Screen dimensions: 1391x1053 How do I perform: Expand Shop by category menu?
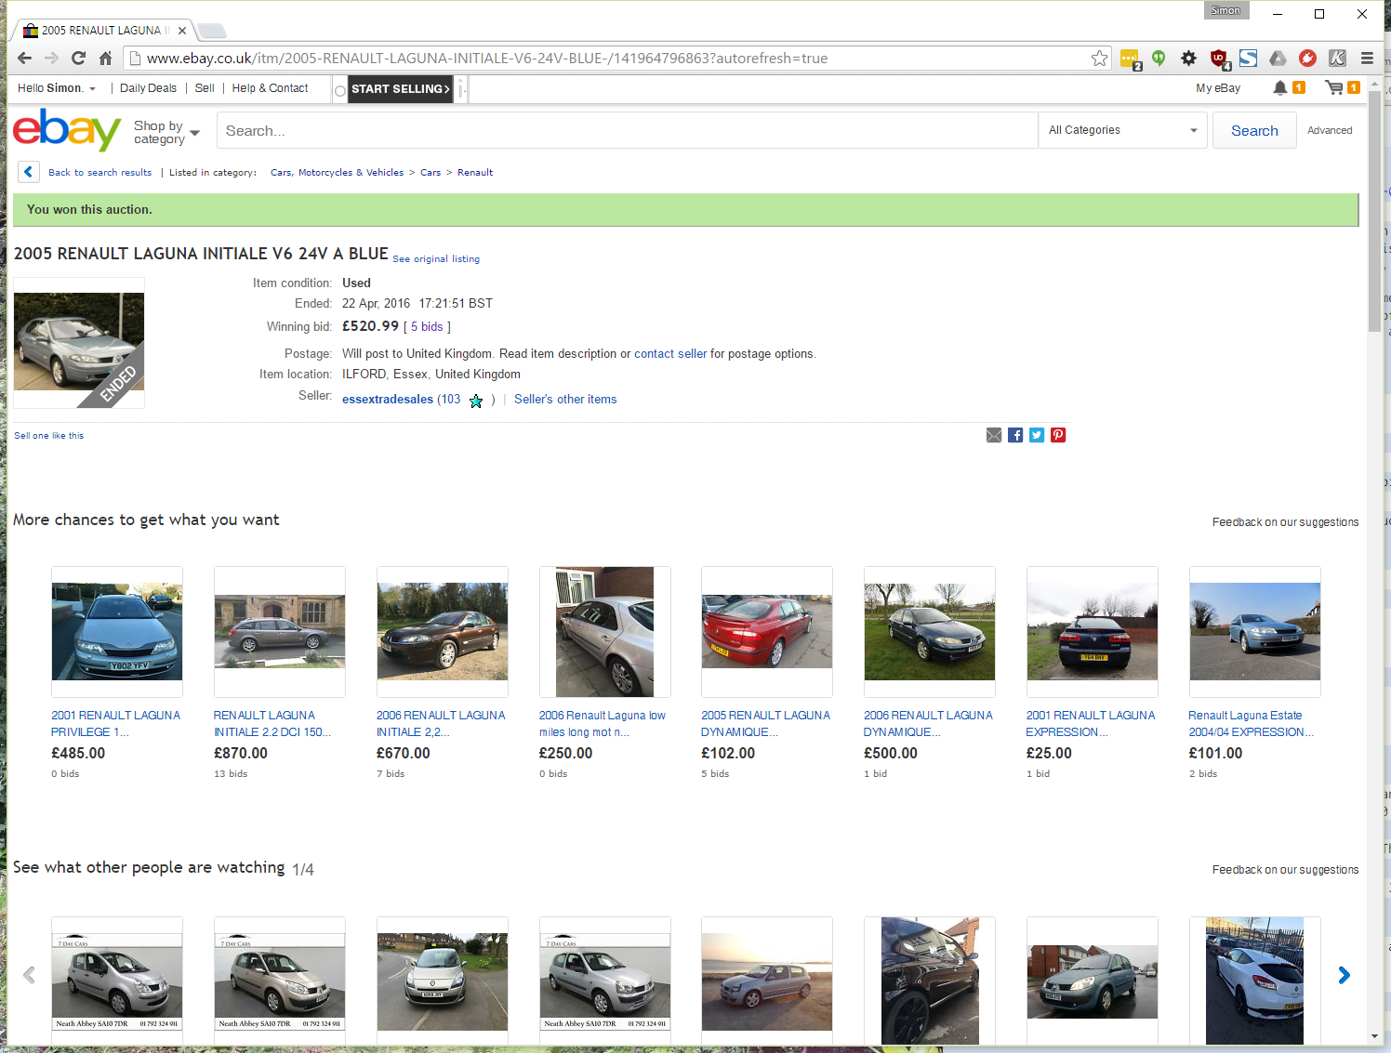[166, 132]
